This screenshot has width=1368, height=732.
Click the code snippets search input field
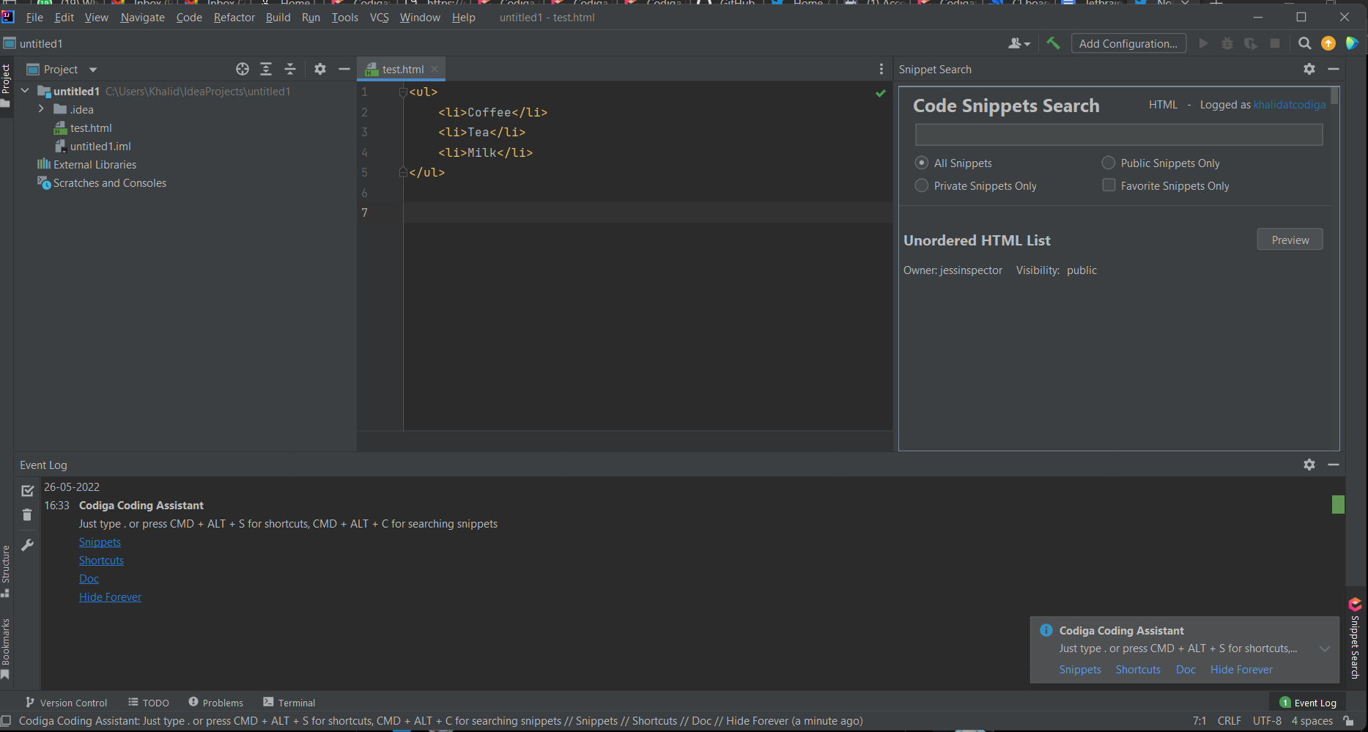[x=1119, y=135]
